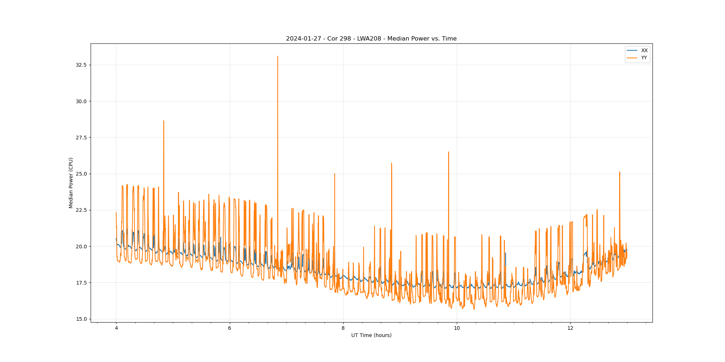Image resolution: width=725 pixels, height=362 pixels.
Task: Click the x-axis tick label 12
Action: pyautogui.click(x=570, y=328)
